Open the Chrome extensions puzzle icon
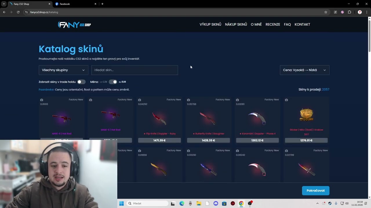The image size is (371, 208). [349, 12]
